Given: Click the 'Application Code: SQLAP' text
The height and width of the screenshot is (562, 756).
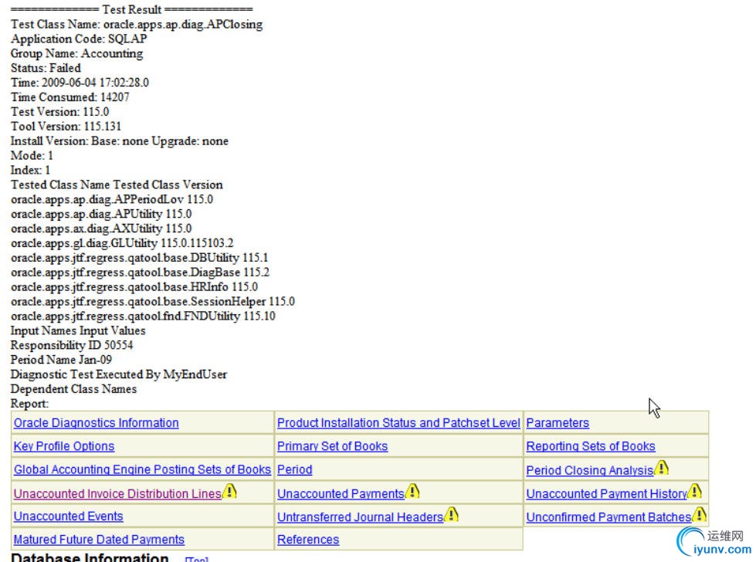Looking at the screenshot, I should pyautogui.click(x=79, y=39).
